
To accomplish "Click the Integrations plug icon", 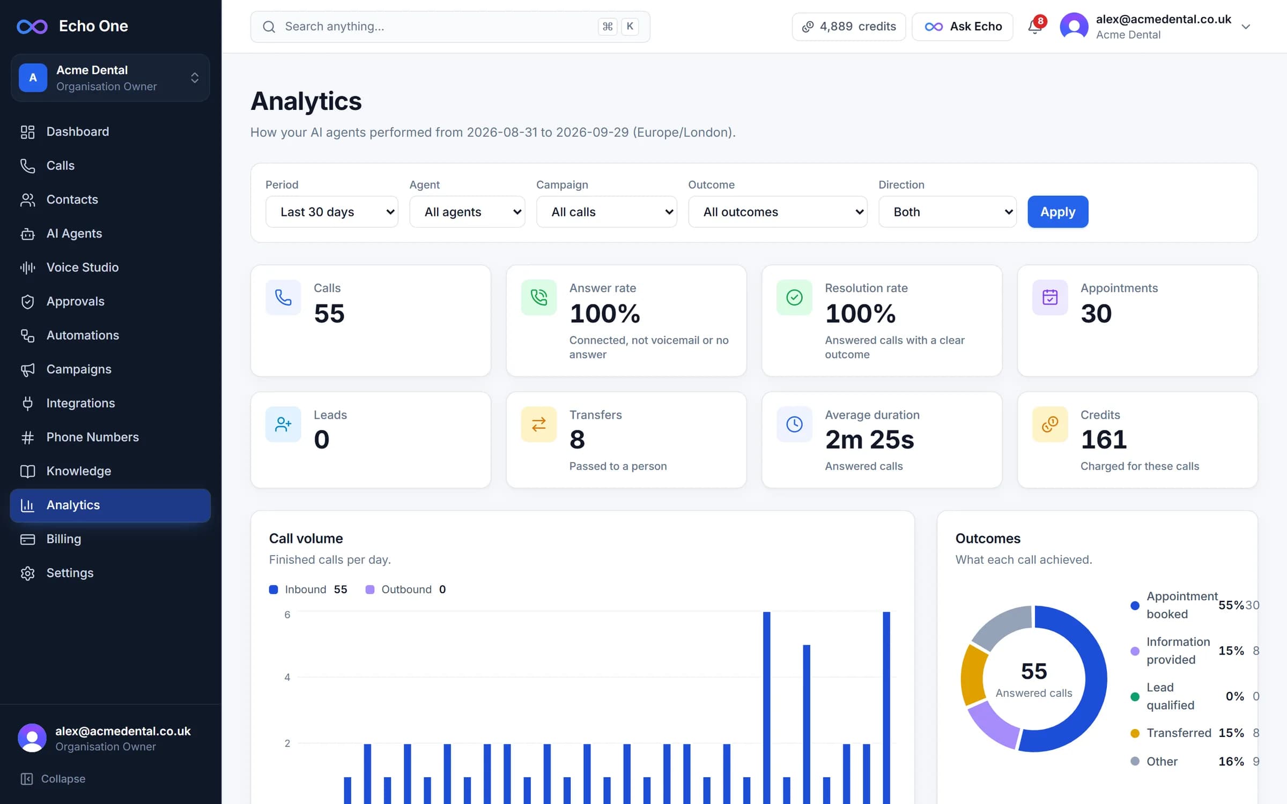I will [x=27, y=404].
